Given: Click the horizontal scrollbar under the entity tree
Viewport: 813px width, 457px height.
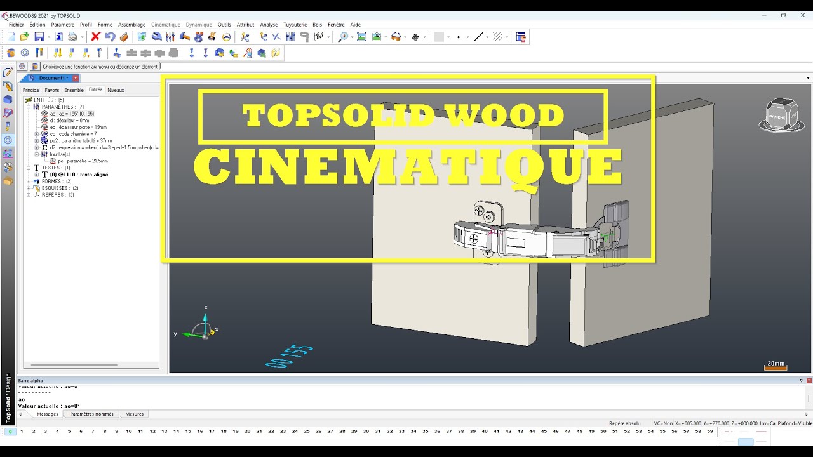Looking at the screenshot, I should click(x=74, y=365).
